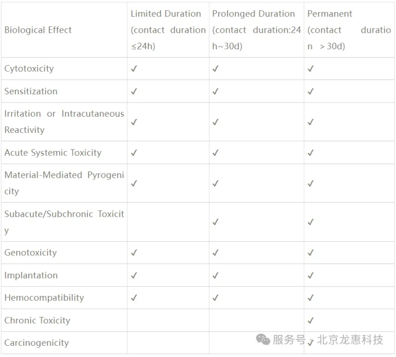Click the WeChat logo icon in watermark
396x357 pixels.
(x=263, y=339)
